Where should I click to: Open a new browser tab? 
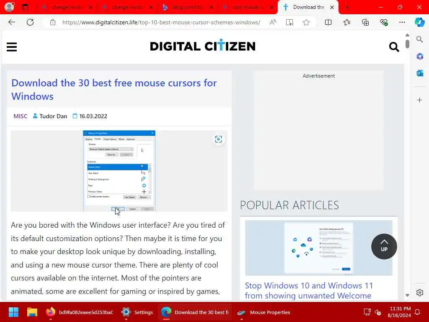[x=347, y=7]
